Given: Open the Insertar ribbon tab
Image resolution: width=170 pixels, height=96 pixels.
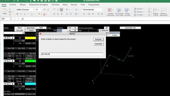Looking at the screenshot, I should [13, 5].
